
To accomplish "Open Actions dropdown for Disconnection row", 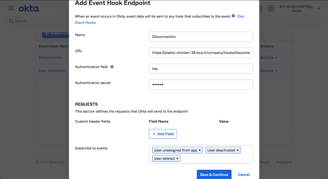I will point(269,58).
